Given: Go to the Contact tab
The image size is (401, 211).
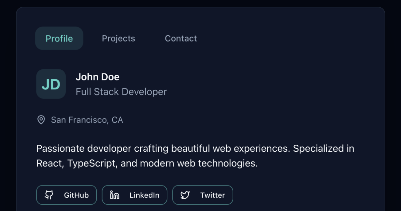Looking at the screenshot, I should click(x=181, y=39).
